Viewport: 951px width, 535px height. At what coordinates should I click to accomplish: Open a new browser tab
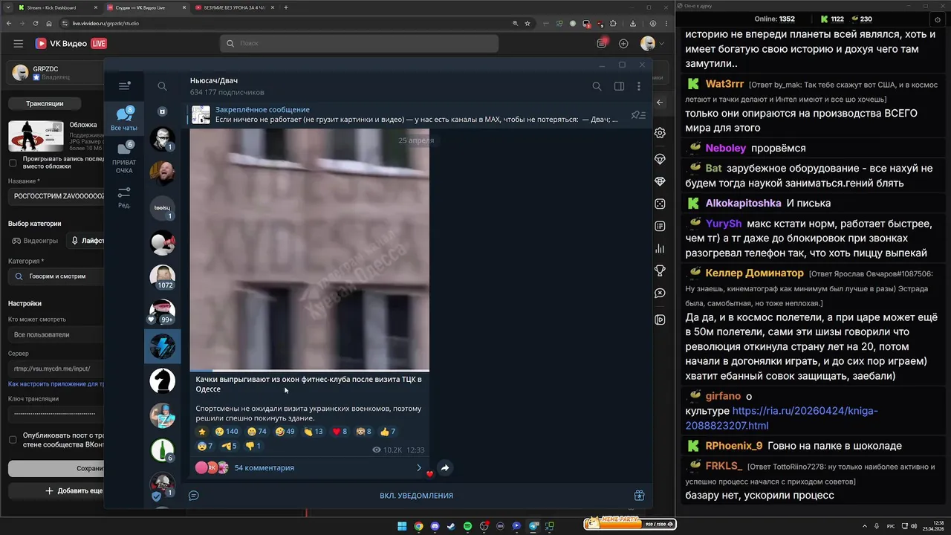pos(286,7)
